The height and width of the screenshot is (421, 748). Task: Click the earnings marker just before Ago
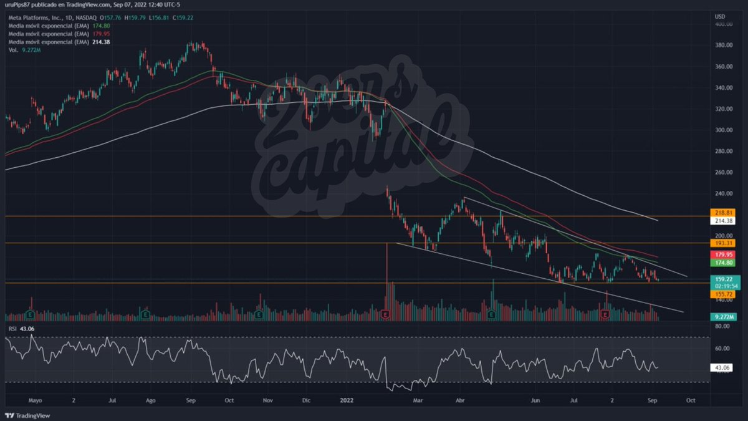tap(145, 315)
